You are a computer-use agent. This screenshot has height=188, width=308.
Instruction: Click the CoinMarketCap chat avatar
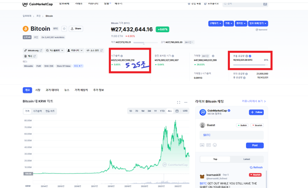coord(203,112)
